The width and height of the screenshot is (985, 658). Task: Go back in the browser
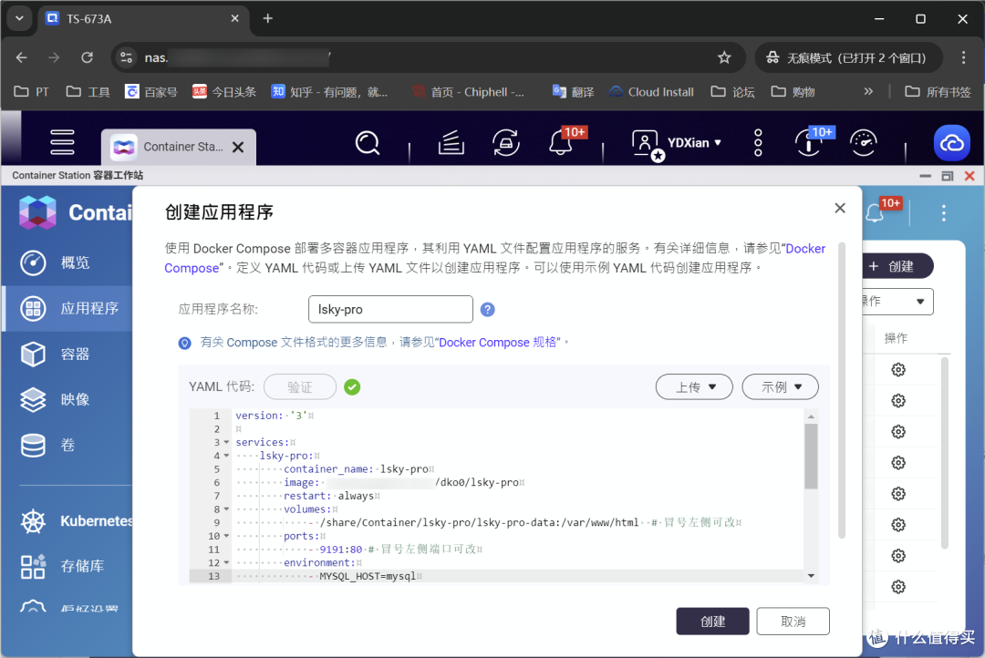pyautogui.click(x=21, y=57)
